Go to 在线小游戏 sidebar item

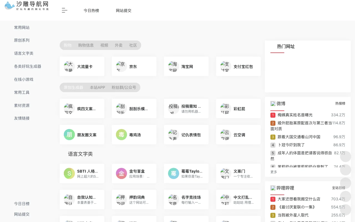coord(24,79)
